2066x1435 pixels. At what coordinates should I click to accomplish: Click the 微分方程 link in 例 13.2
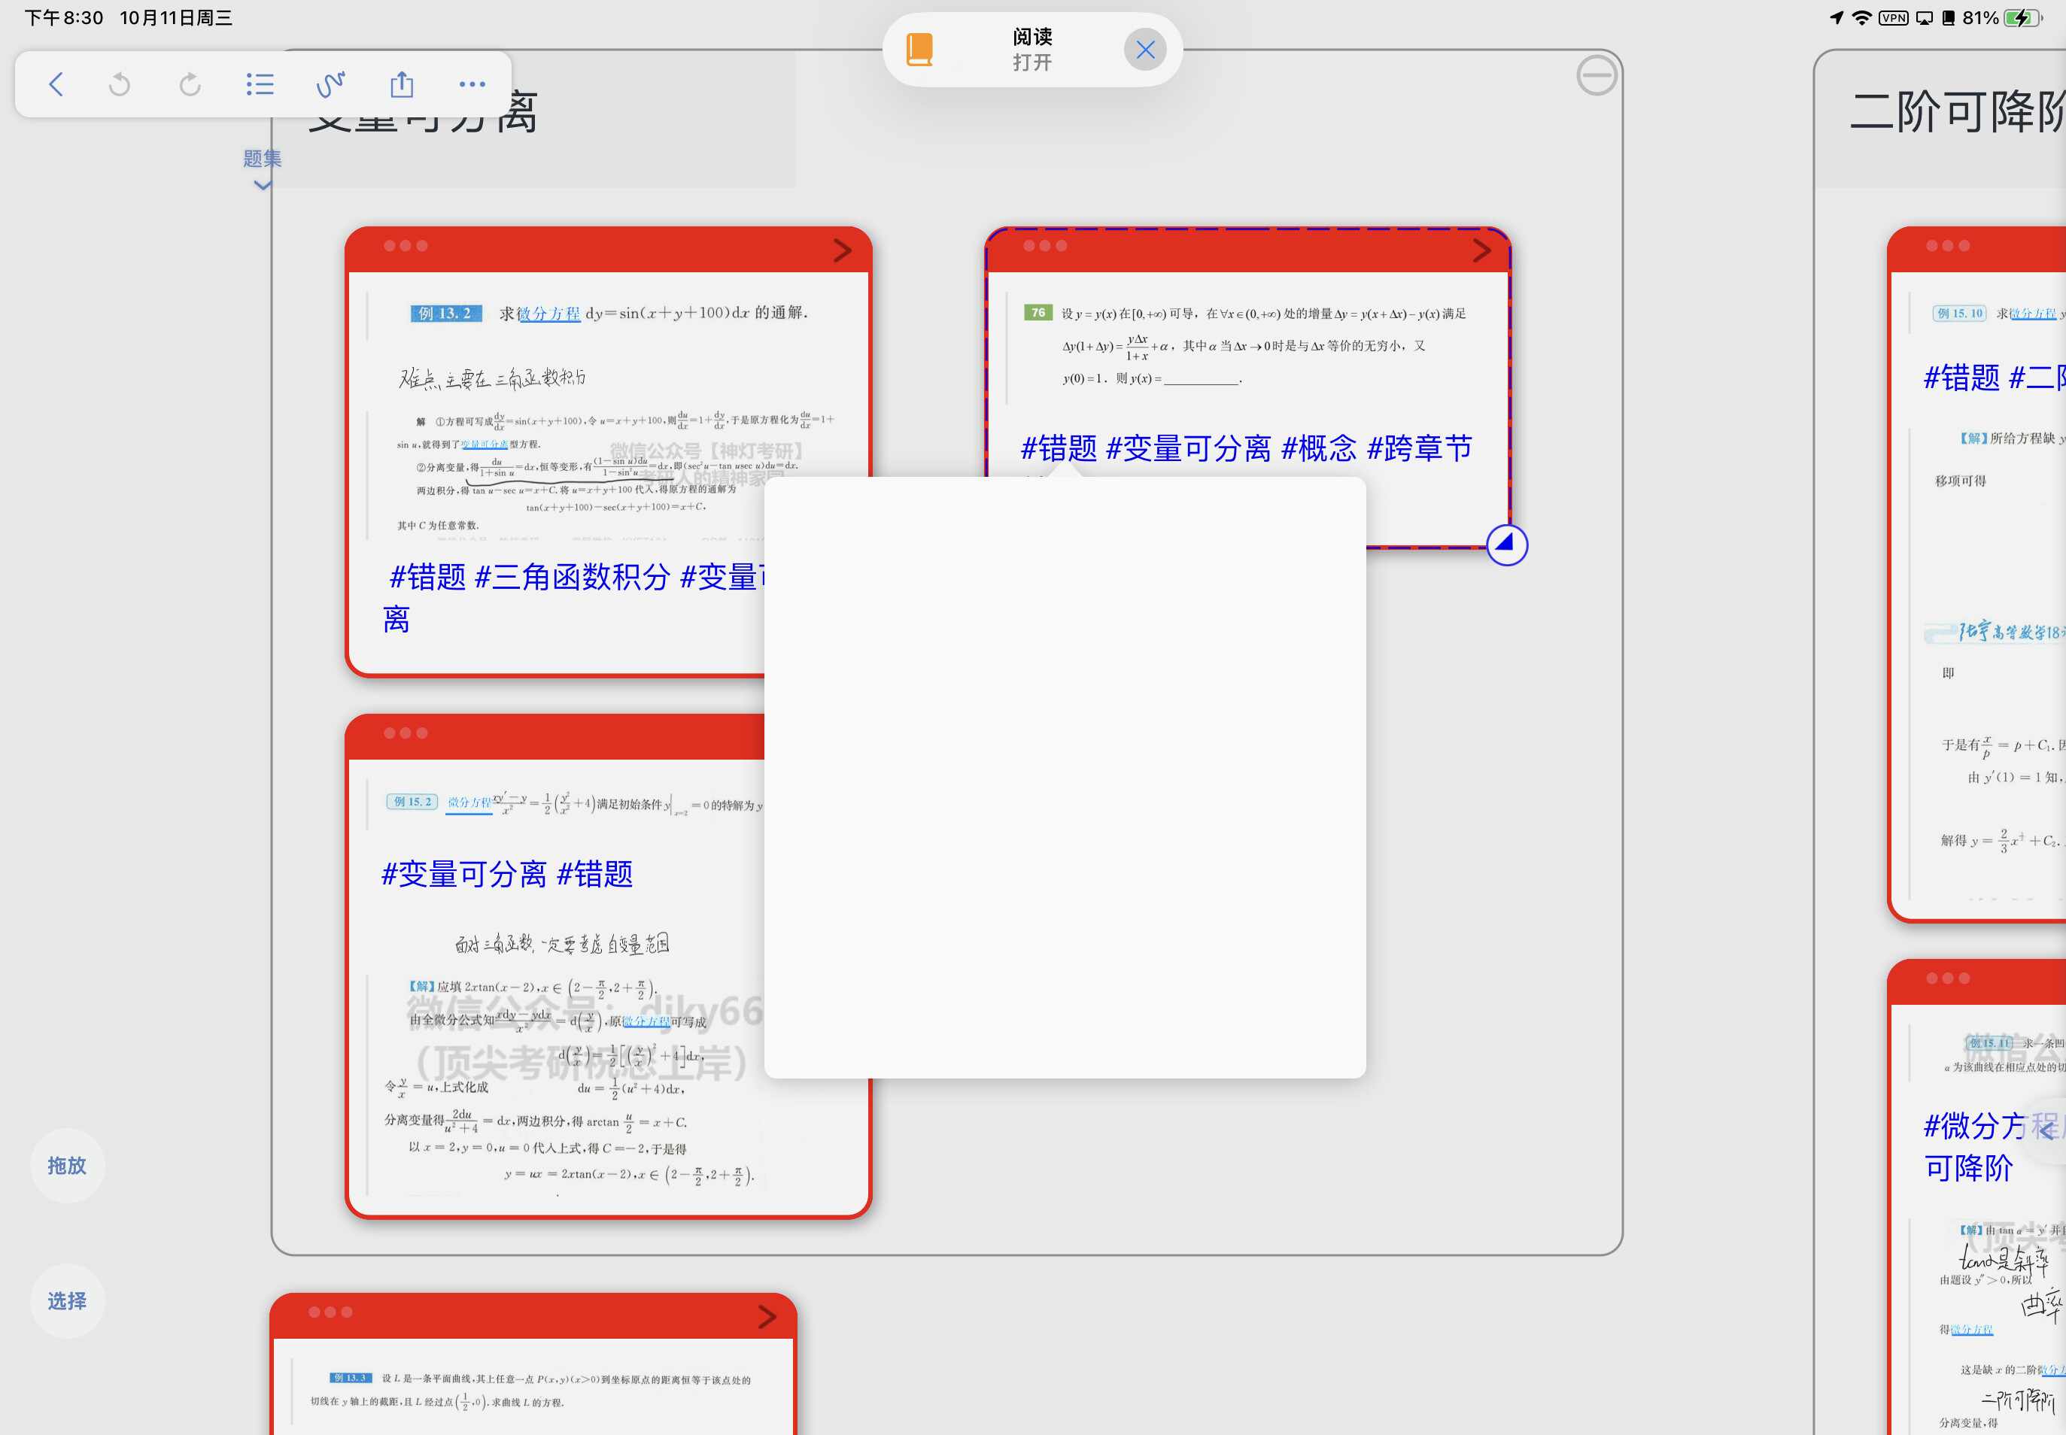[x=548, y=314]
